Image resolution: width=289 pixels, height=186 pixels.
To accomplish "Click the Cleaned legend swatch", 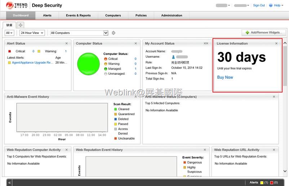I will click(116, 109).
